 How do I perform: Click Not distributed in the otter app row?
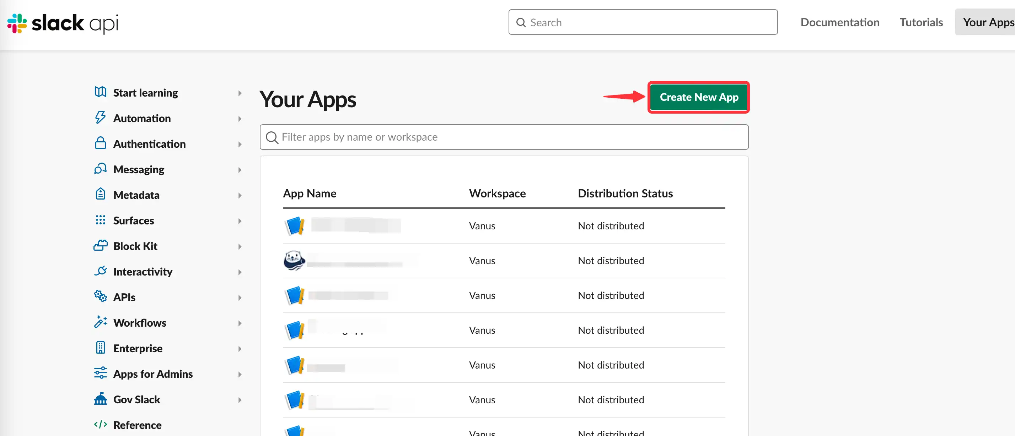(611, 261)
